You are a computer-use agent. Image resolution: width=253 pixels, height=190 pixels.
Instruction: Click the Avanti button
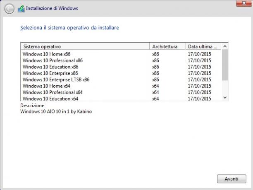tap(232, 179)
